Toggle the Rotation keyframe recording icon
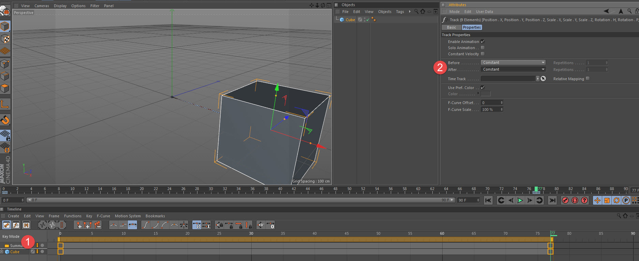This screenshot has width=639, height=261. point(616,200)
